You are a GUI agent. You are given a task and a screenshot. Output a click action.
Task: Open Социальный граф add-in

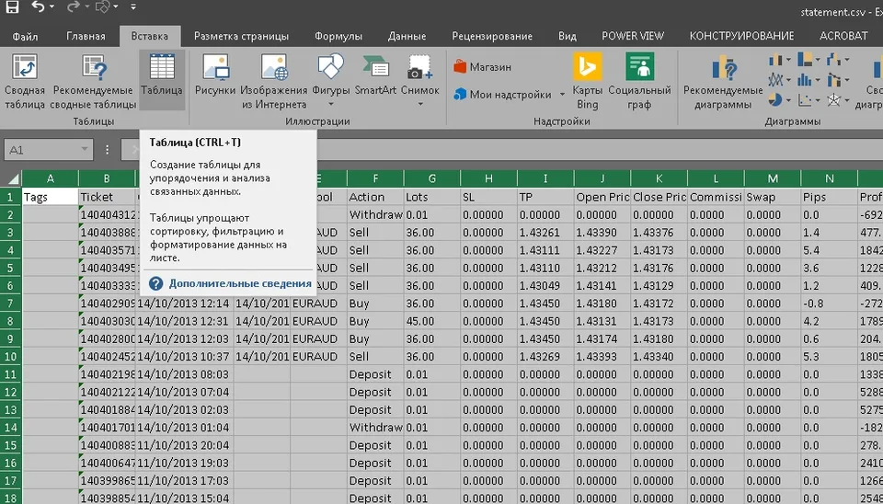[640, 82]
